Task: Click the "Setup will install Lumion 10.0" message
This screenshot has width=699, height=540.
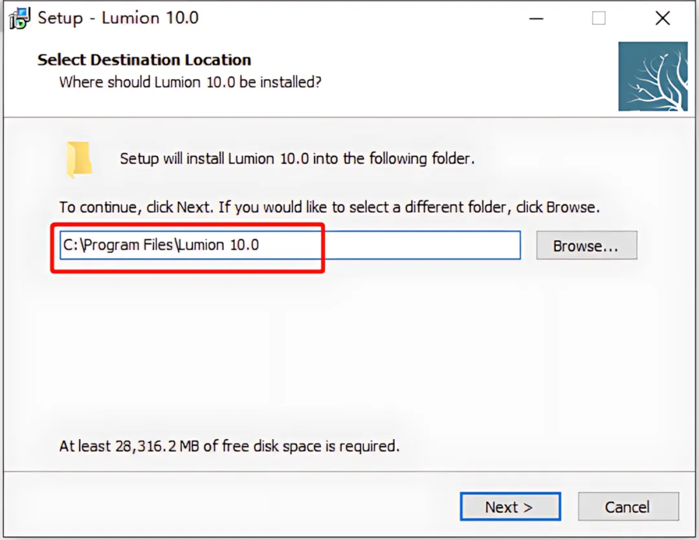Action: point(297,159)
